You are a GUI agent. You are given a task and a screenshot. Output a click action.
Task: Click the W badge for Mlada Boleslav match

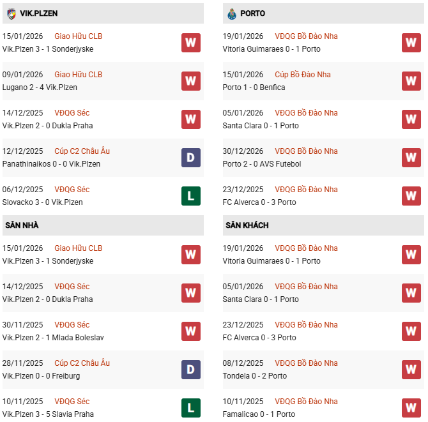point(190,331)
